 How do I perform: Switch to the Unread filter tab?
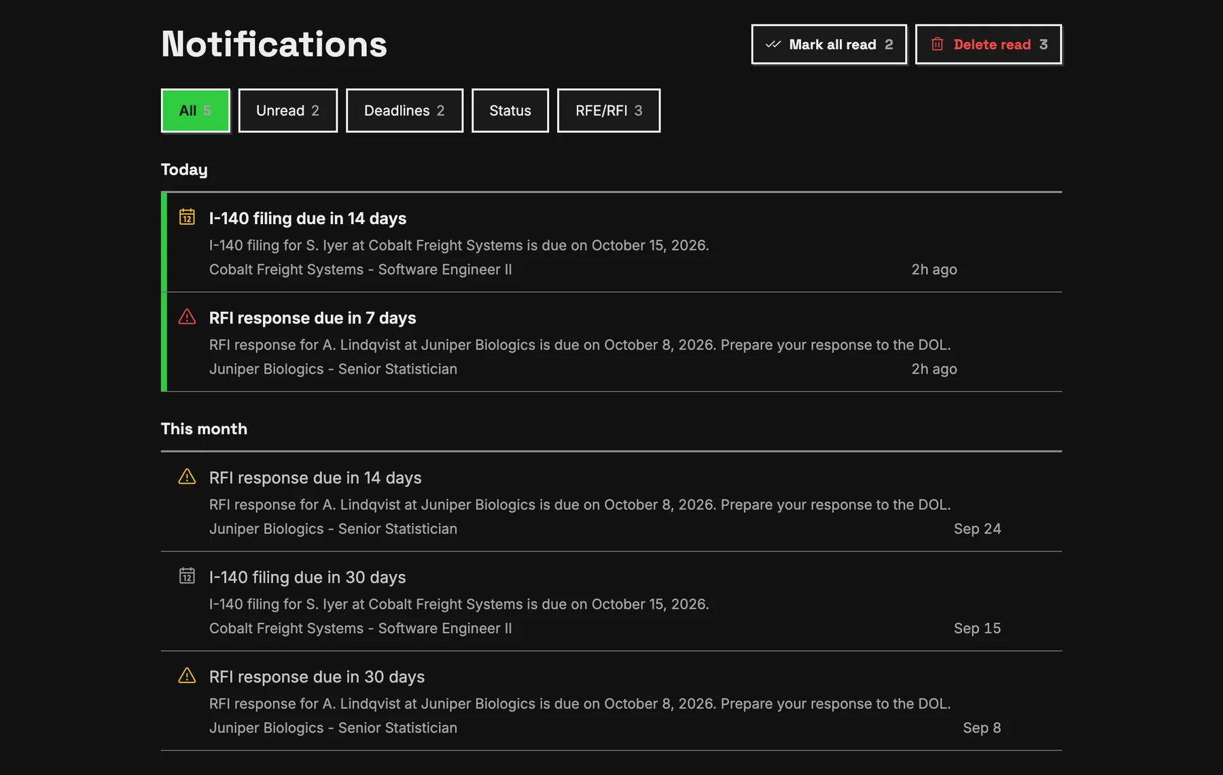coord(287,110)
